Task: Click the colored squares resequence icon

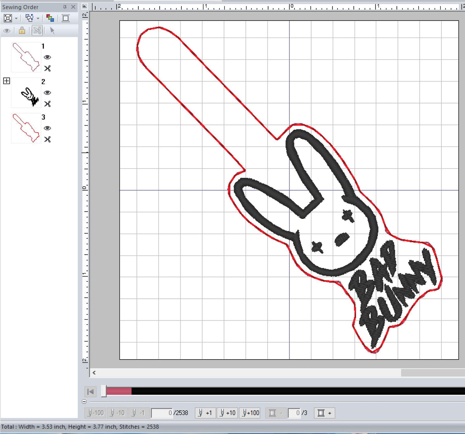Action: coord(51,17)
